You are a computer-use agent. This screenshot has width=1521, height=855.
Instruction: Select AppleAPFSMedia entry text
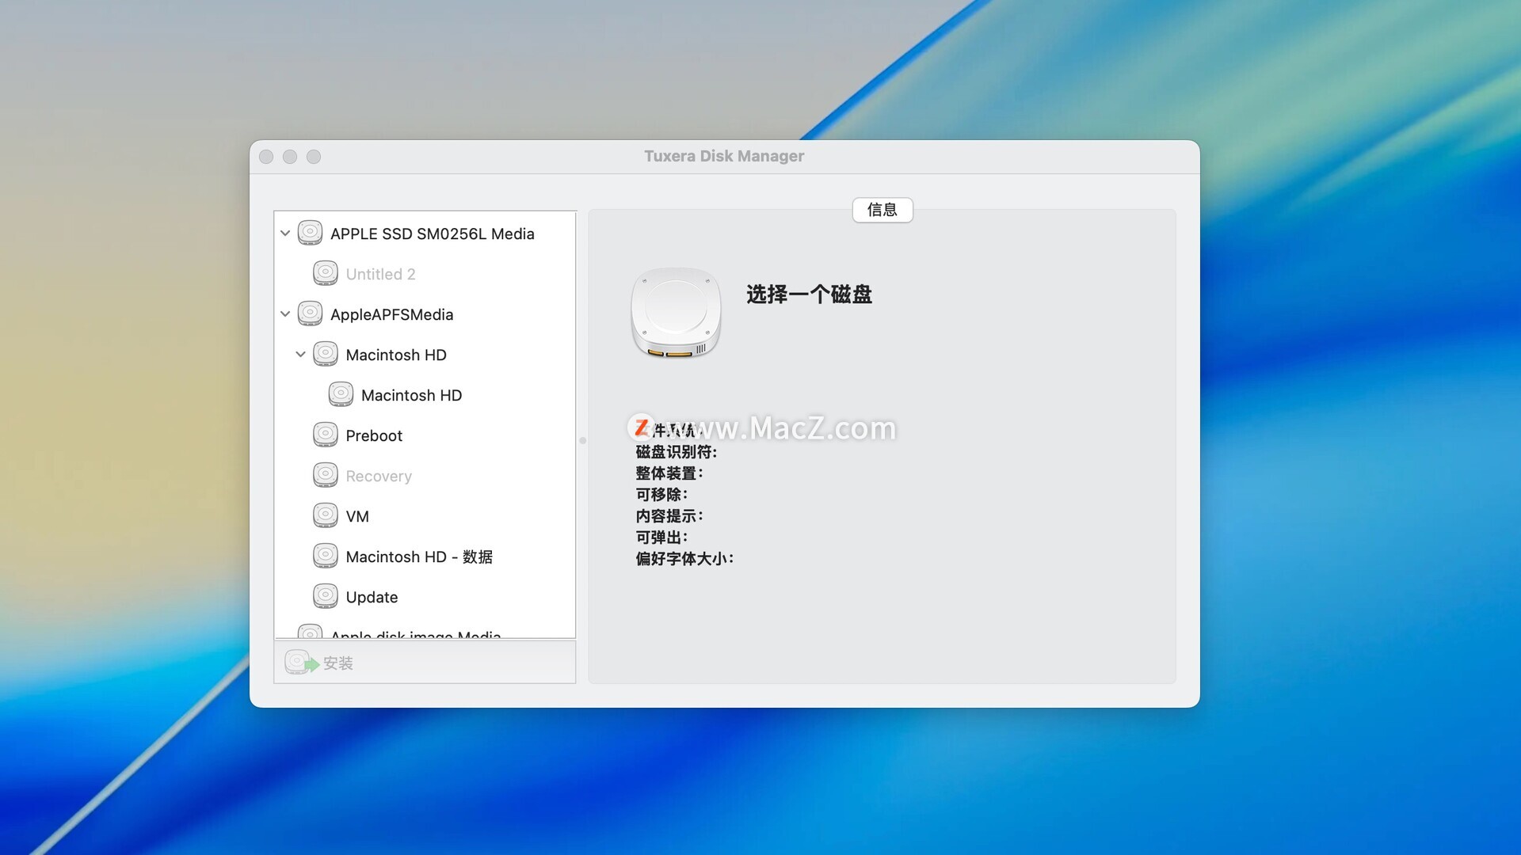(x=392, y=314)
